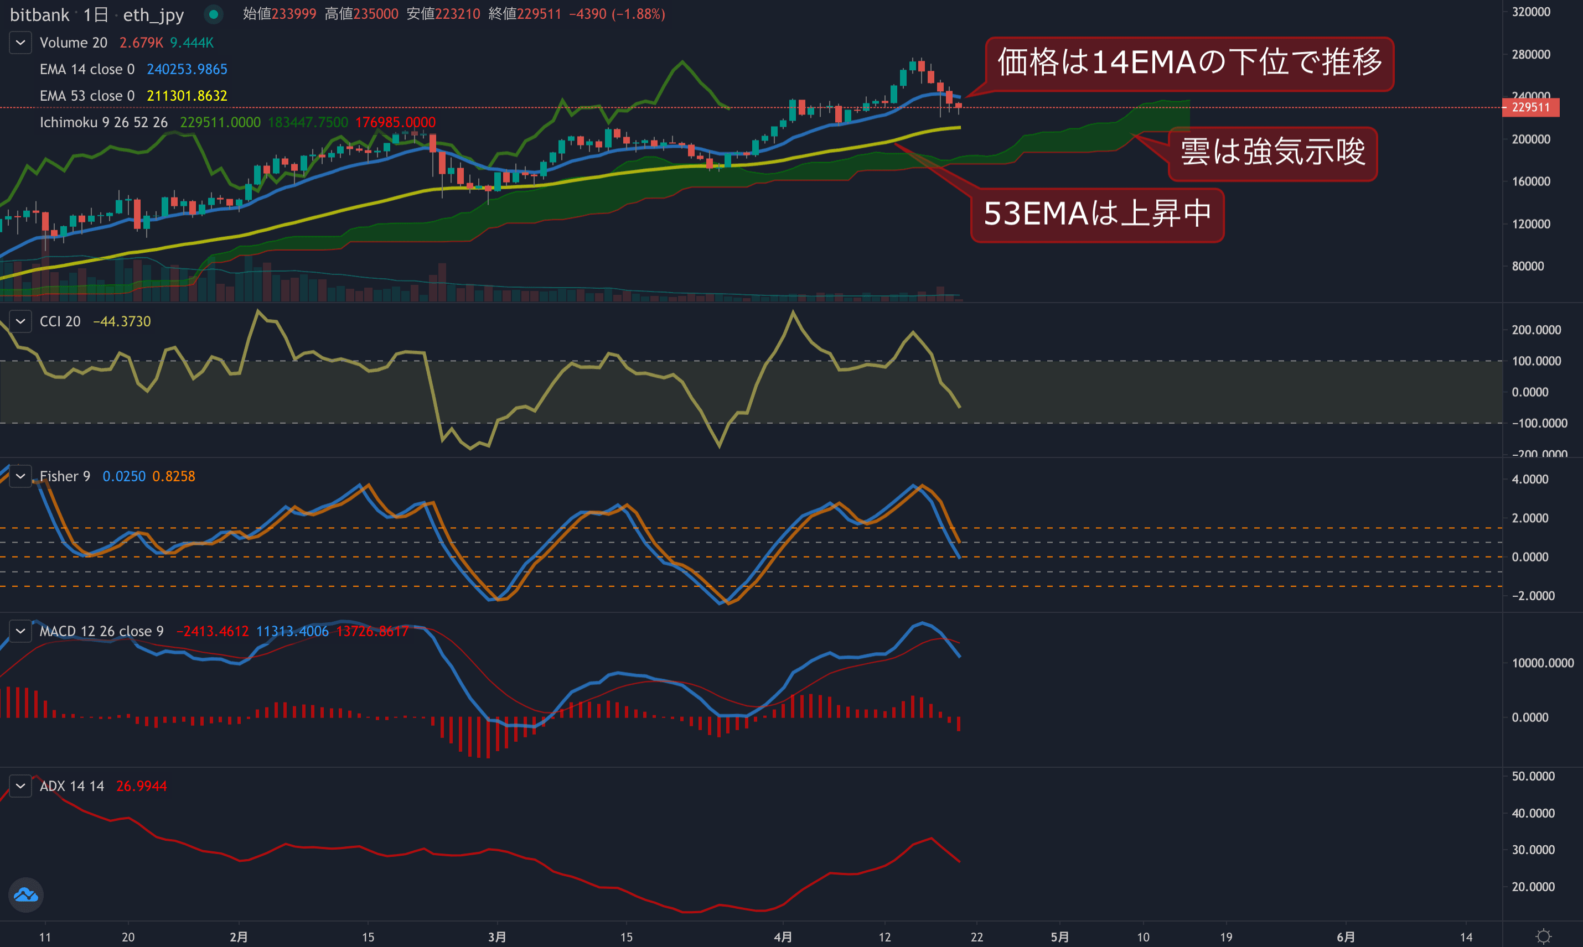
Task: Click the 320000 price scale label
Action: tap(1530, 12)
